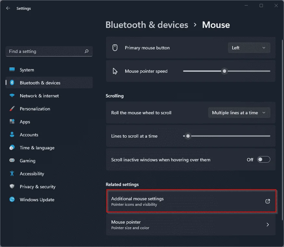Click the Apps icon in sidebar

pyautogui.click(x=12, y=121)
